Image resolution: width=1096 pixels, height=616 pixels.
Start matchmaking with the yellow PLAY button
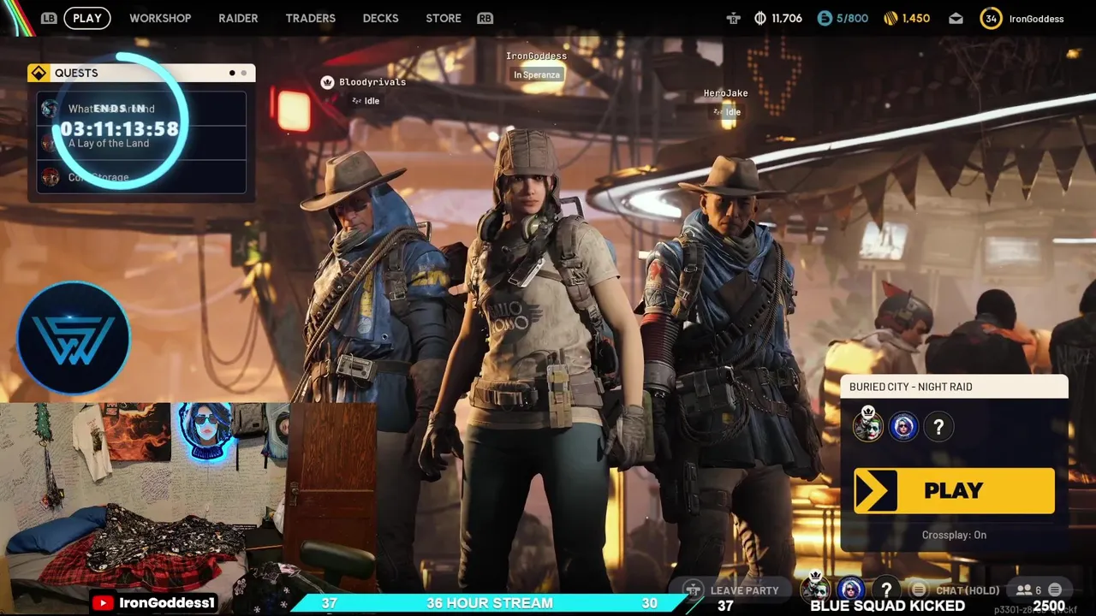(x=954, y=490)
